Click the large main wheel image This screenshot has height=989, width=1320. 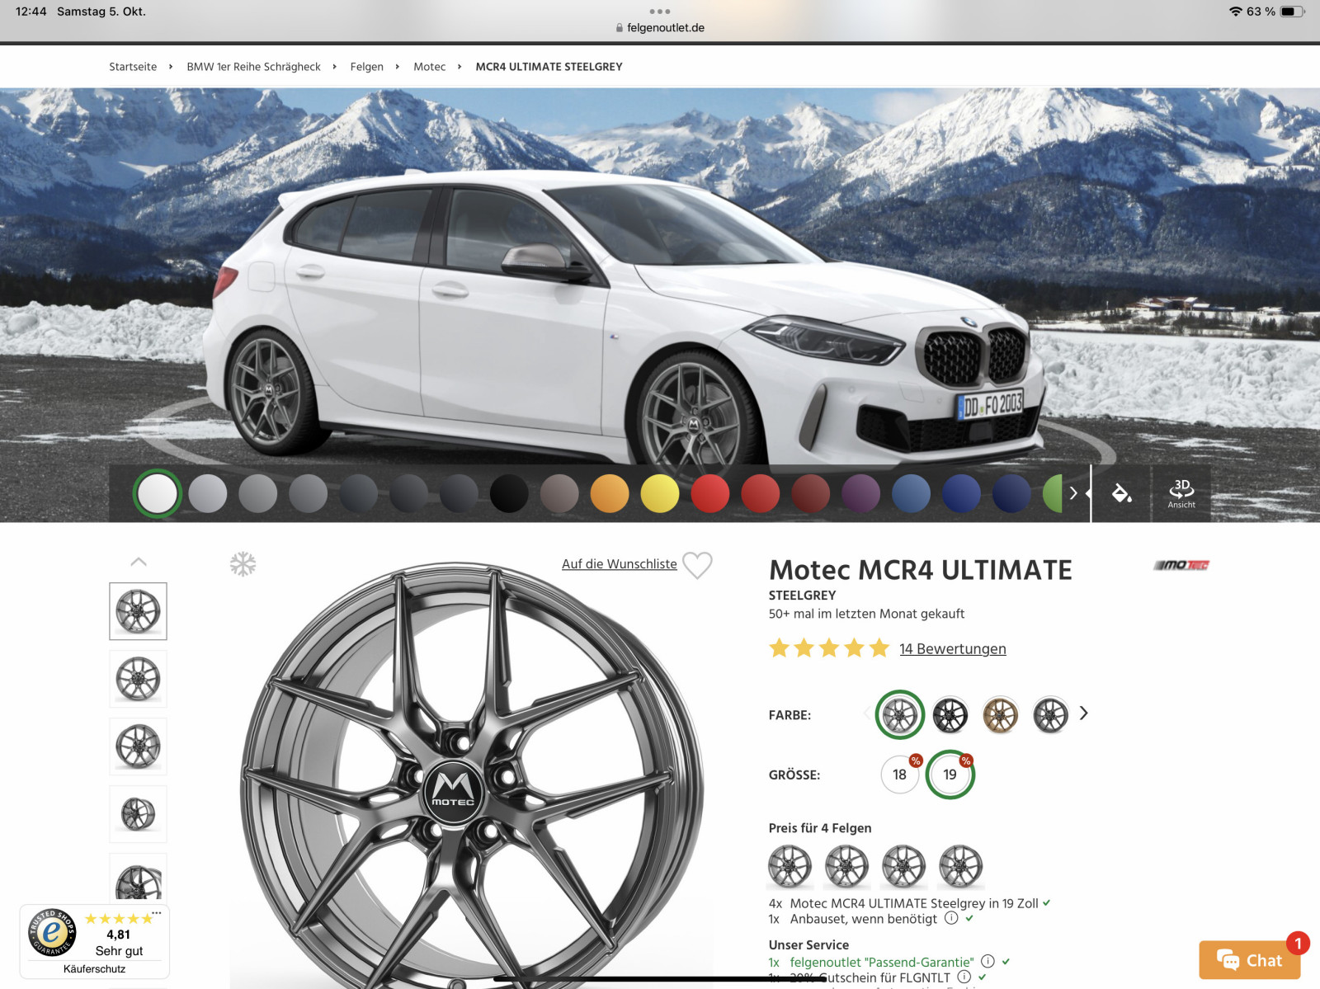472,775
